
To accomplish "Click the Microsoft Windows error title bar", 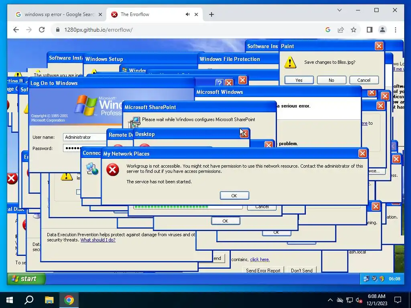I will [278, 92].
